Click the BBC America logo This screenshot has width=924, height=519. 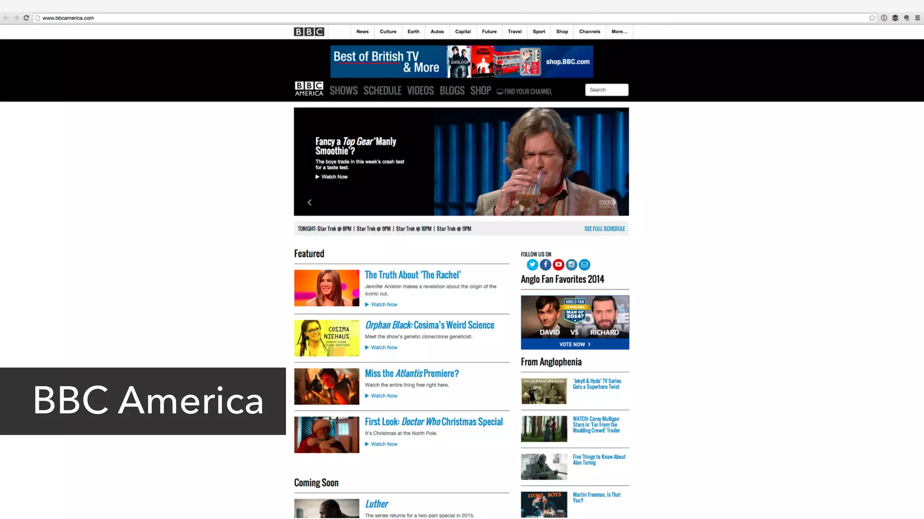pos(309,89)
